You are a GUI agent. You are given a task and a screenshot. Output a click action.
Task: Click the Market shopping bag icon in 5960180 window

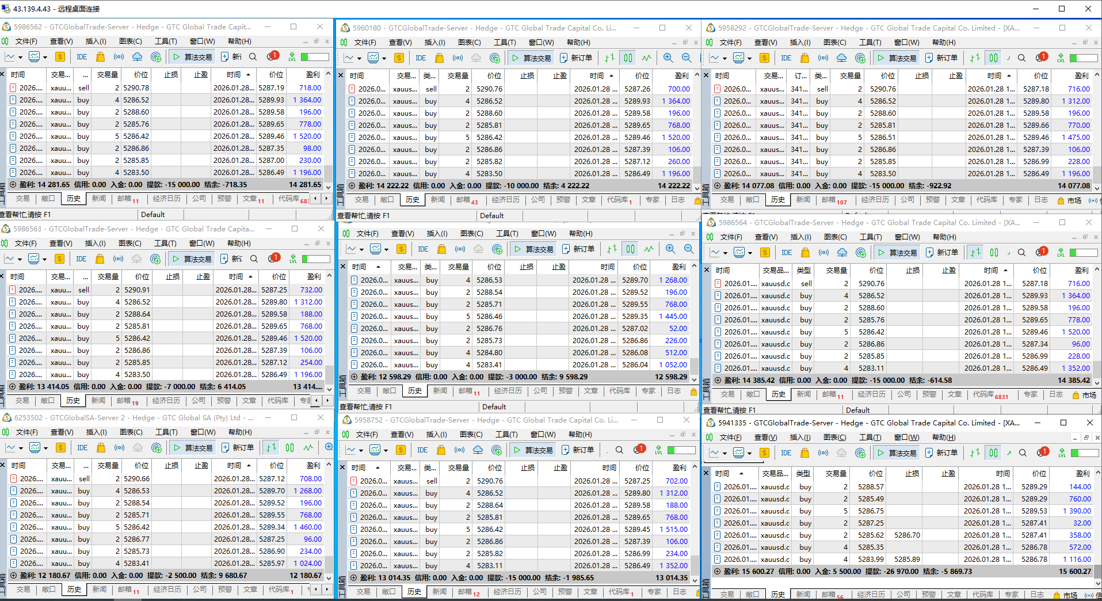440,58
